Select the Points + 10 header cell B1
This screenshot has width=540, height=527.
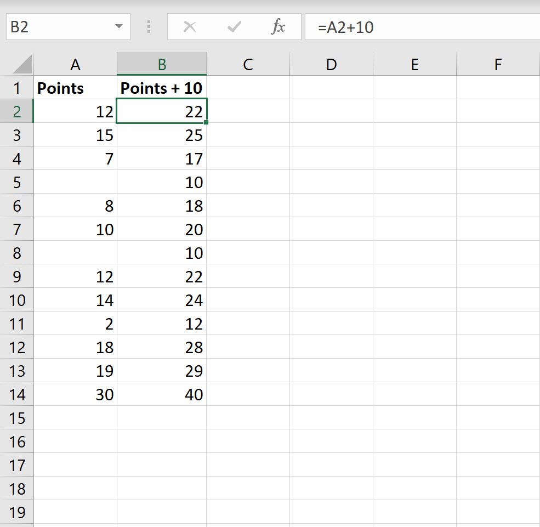(161, 88)
